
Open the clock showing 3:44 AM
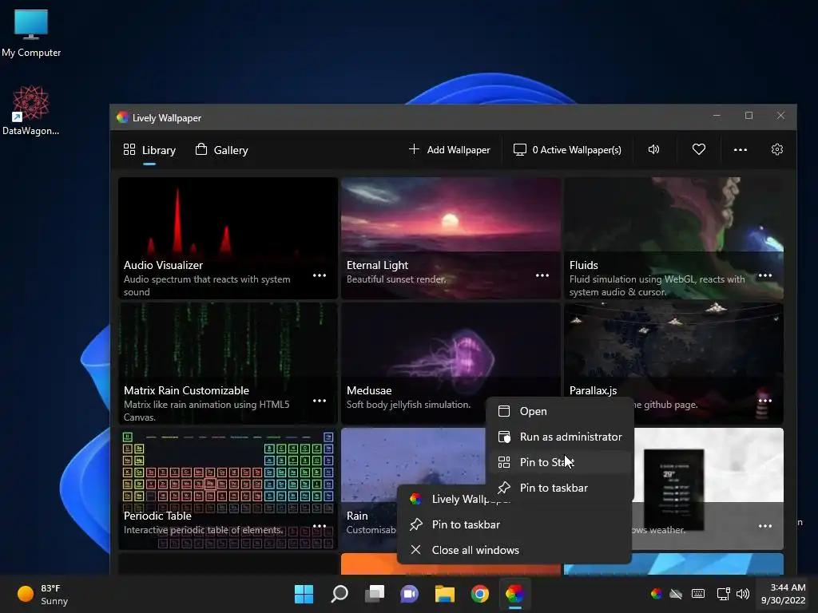[783, 594]
